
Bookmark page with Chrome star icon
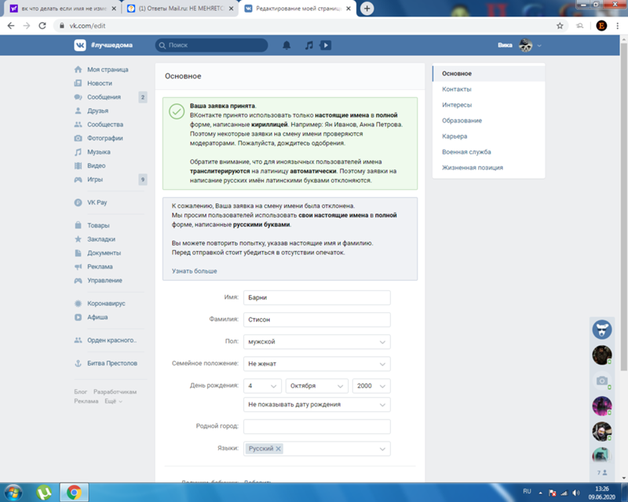pyautogui.click(x=560, y=26)
